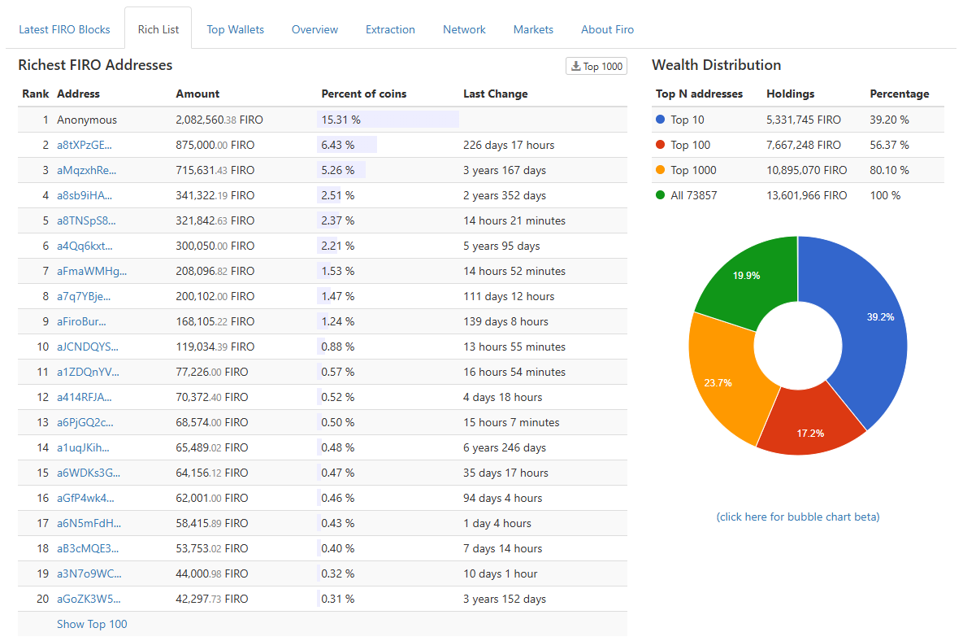Click the Top 1000 export button
The height and width of the screenshot is (641, 976).
pos(596,66)
